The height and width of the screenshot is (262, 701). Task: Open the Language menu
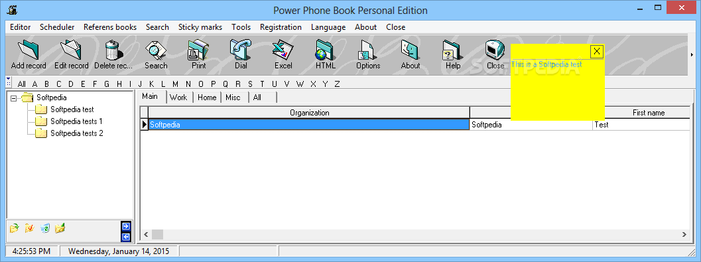(x=328, y=27)
